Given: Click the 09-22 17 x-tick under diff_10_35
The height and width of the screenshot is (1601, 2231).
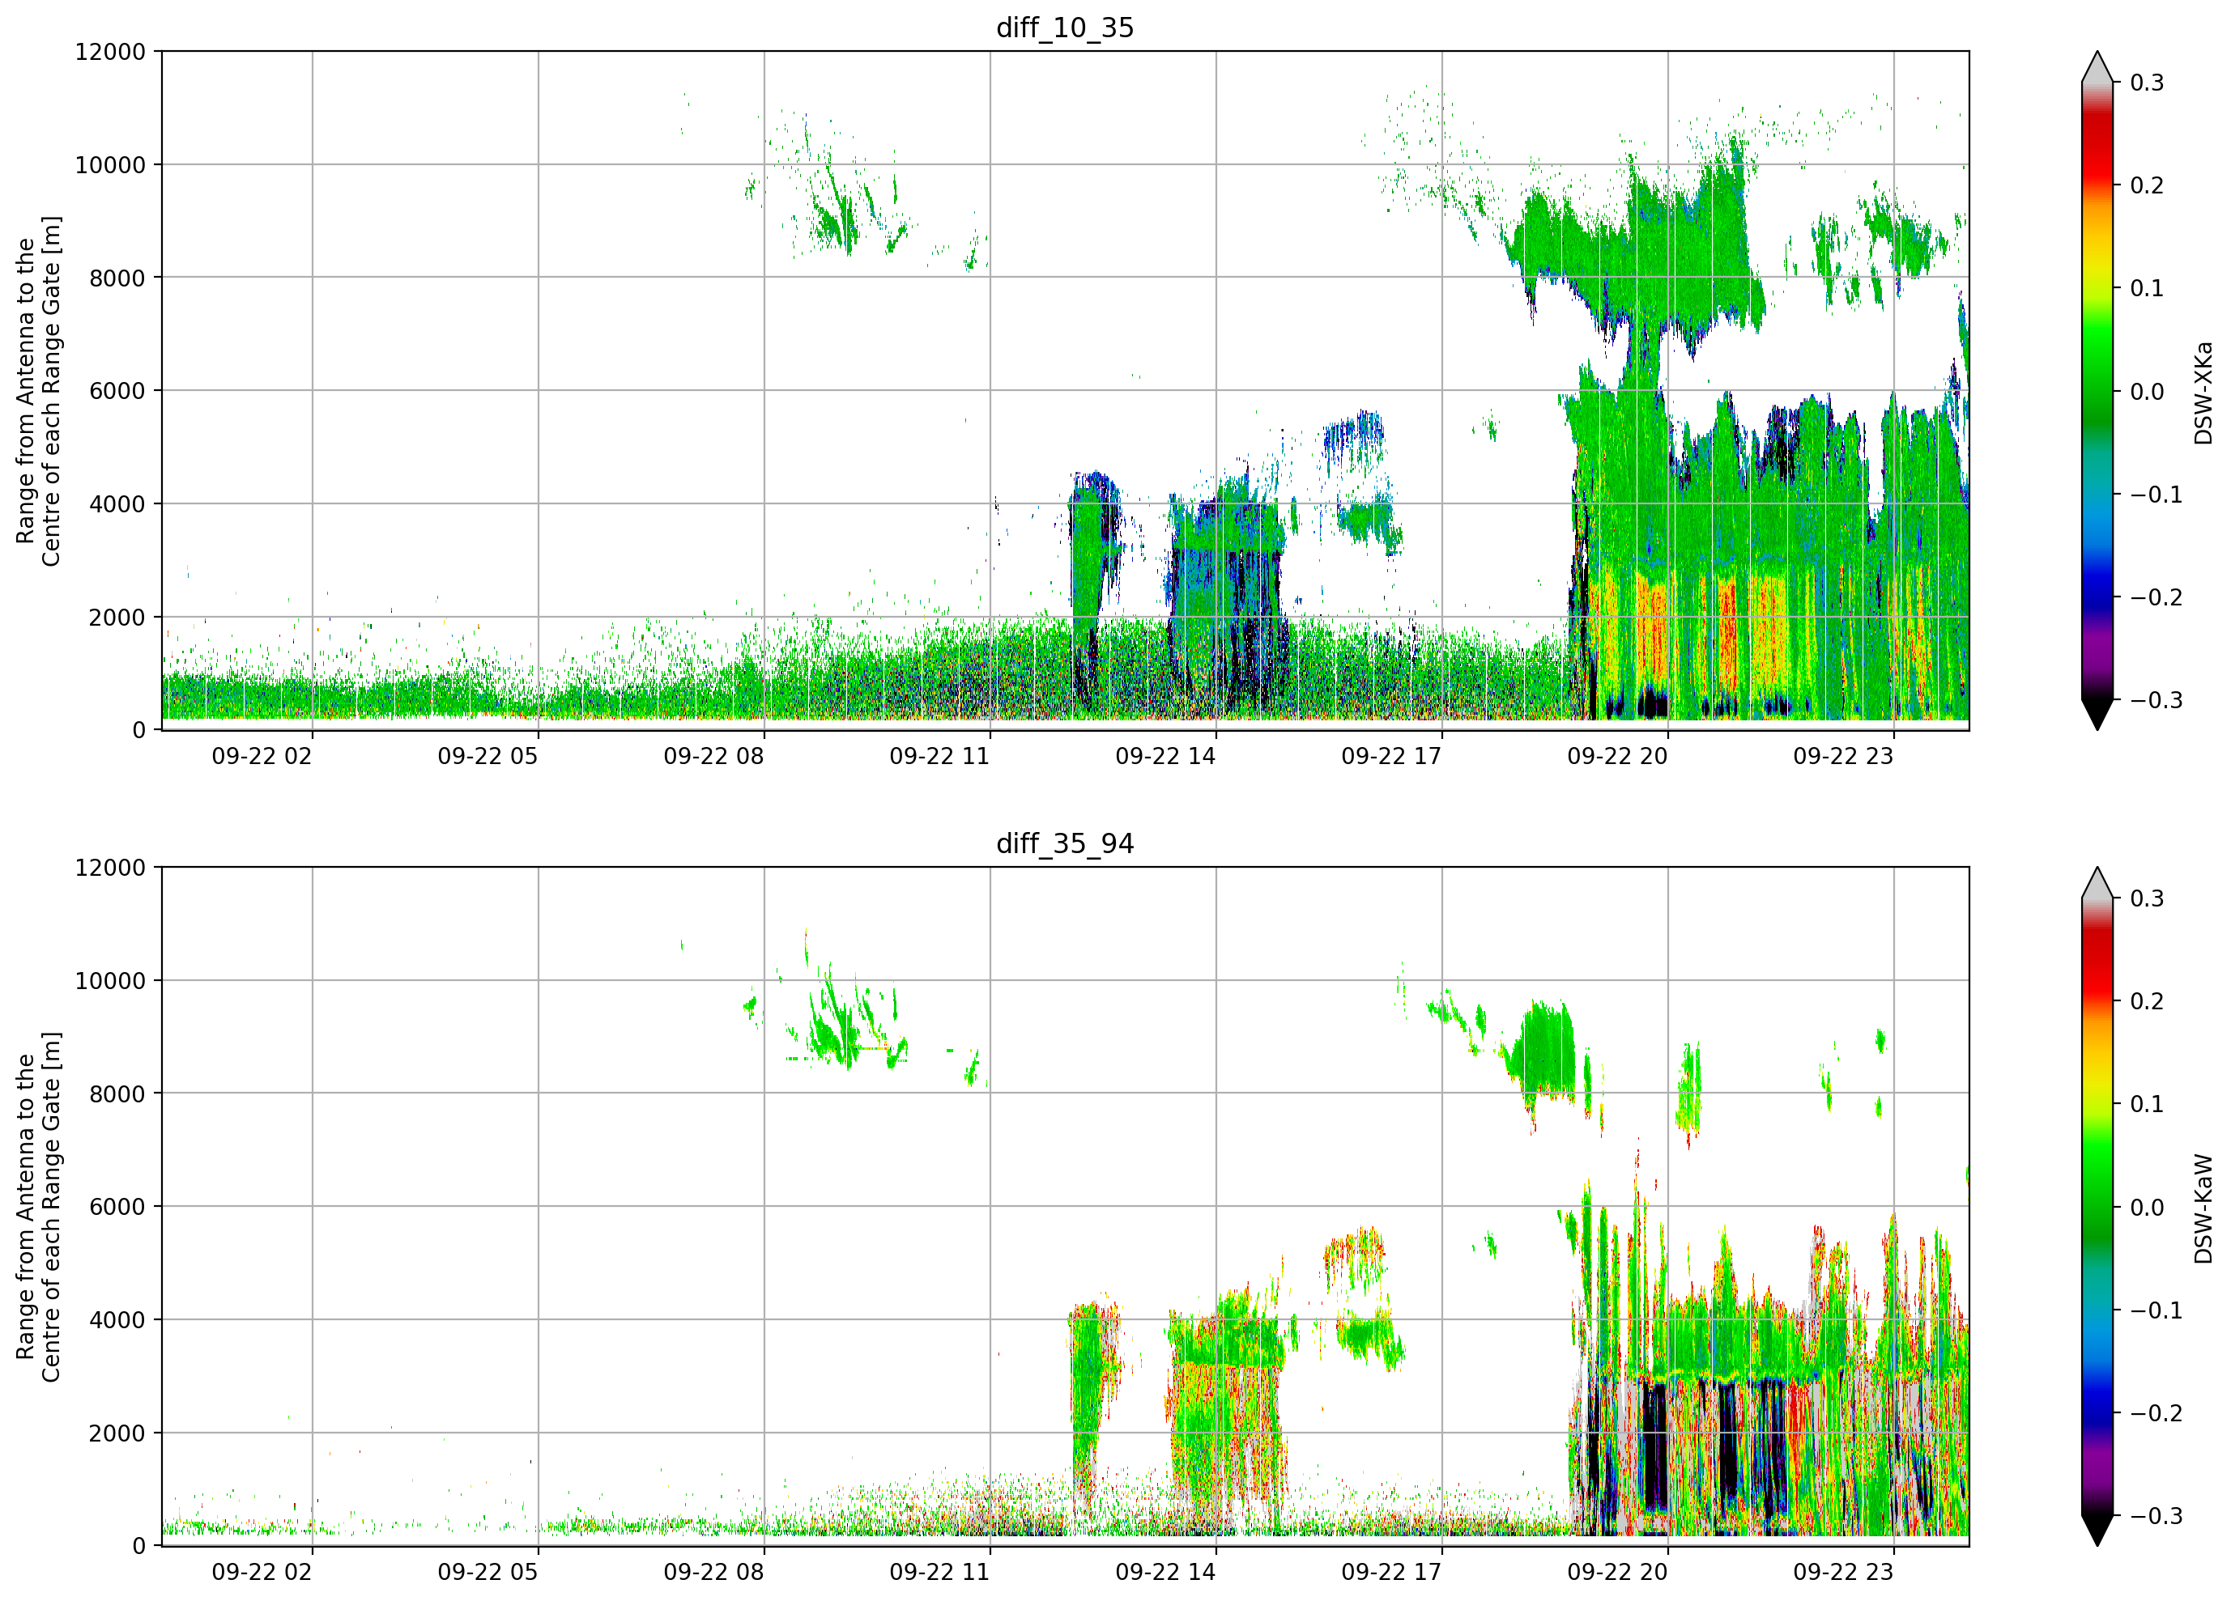Looking at the screenshot, I should tap(1391, 756).
